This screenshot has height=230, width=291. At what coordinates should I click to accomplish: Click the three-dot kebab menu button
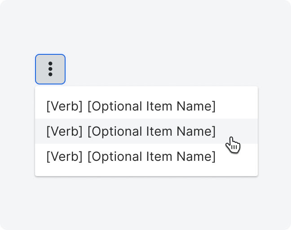tap(50, 69)
